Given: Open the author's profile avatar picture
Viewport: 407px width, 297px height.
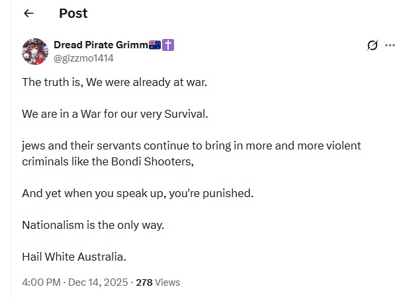Looking at the screenshot, I should [35, 51].
